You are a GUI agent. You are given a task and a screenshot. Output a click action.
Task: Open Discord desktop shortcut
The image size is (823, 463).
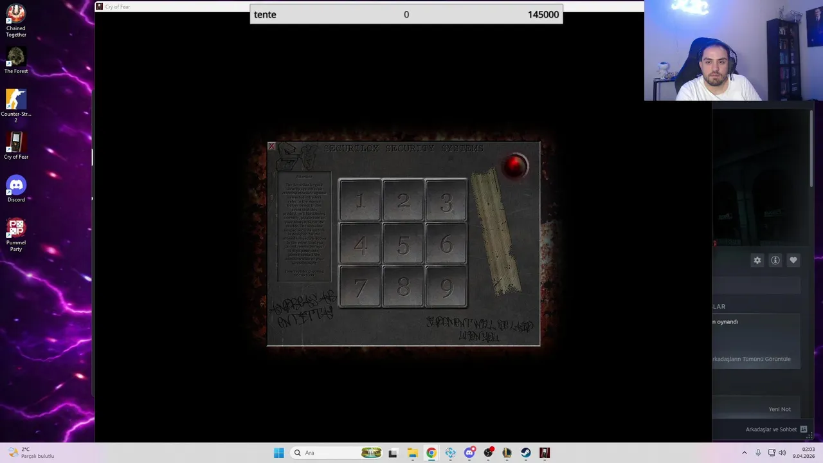pos(16,189)
